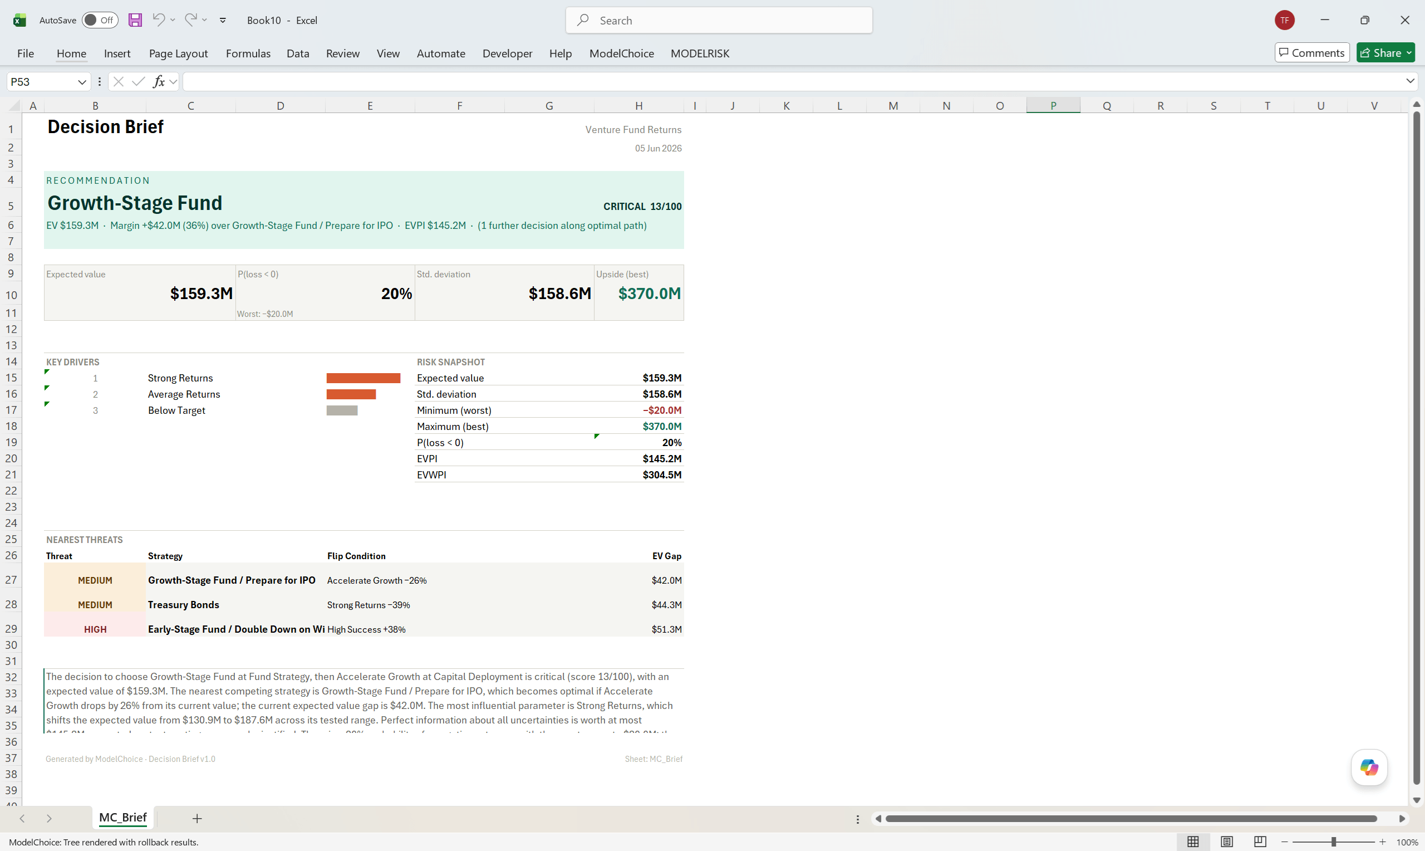
Task: Expand the formula bar chevron
Action: (x=1410, y=81)
